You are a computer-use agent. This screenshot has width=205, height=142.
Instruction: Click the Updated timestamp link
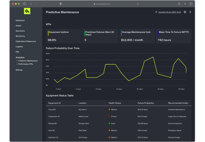[x=170, y=12]
